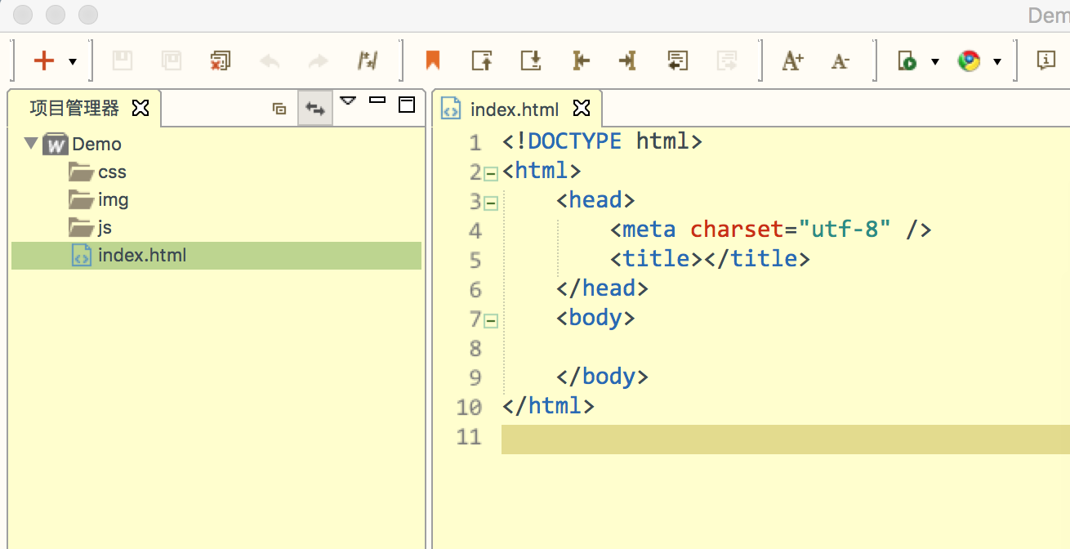Click the opening title tag text
This screenshot has height=549, width=1070.
click(657, 259)
